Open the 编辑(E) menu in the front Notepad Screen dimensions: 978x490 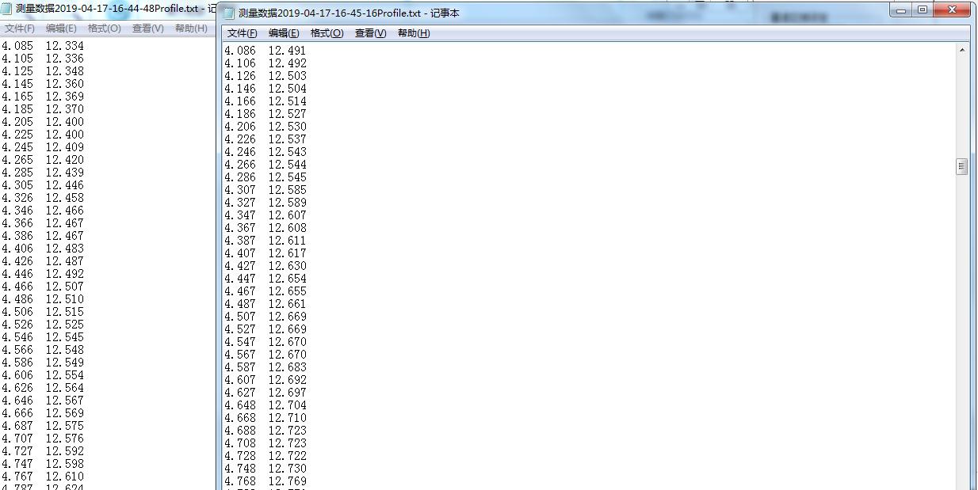[x=284, y=33]
